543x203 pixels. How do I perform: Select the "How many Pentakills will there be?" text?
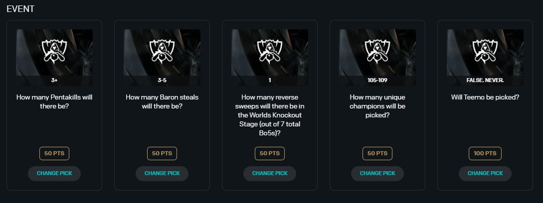54,102
